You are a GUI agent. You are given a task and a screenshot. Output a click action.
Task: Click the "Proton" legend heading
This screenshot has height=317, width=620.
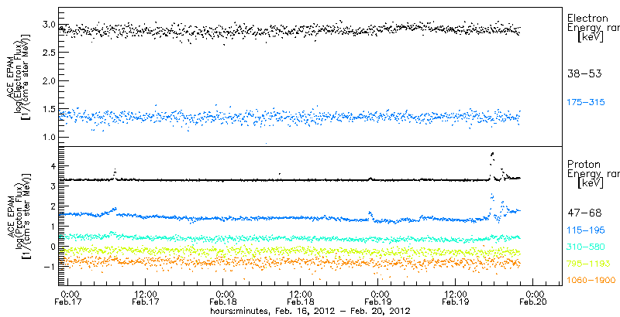tap(584, 164)
